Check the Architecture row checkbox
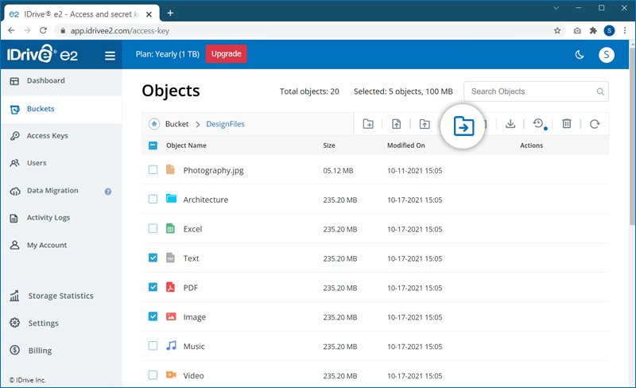Image resolution: width=636 pixels, height=388 pixels. click(153, 199)
